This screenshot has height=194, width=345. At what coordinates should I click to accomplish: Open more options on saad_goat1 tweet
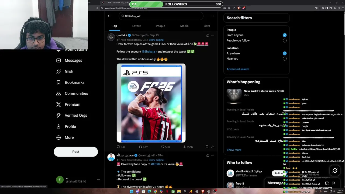click(213, 155)
